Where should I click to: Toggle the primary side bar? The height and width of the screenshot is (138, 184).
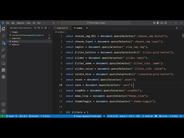(x=158, y=23)
